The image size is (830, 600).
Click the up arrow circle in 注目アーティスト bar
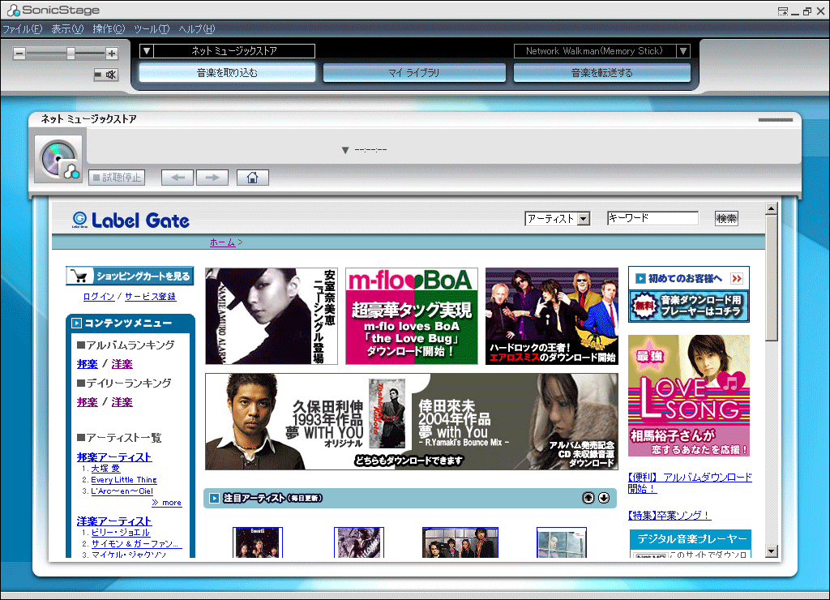(588, 498)
